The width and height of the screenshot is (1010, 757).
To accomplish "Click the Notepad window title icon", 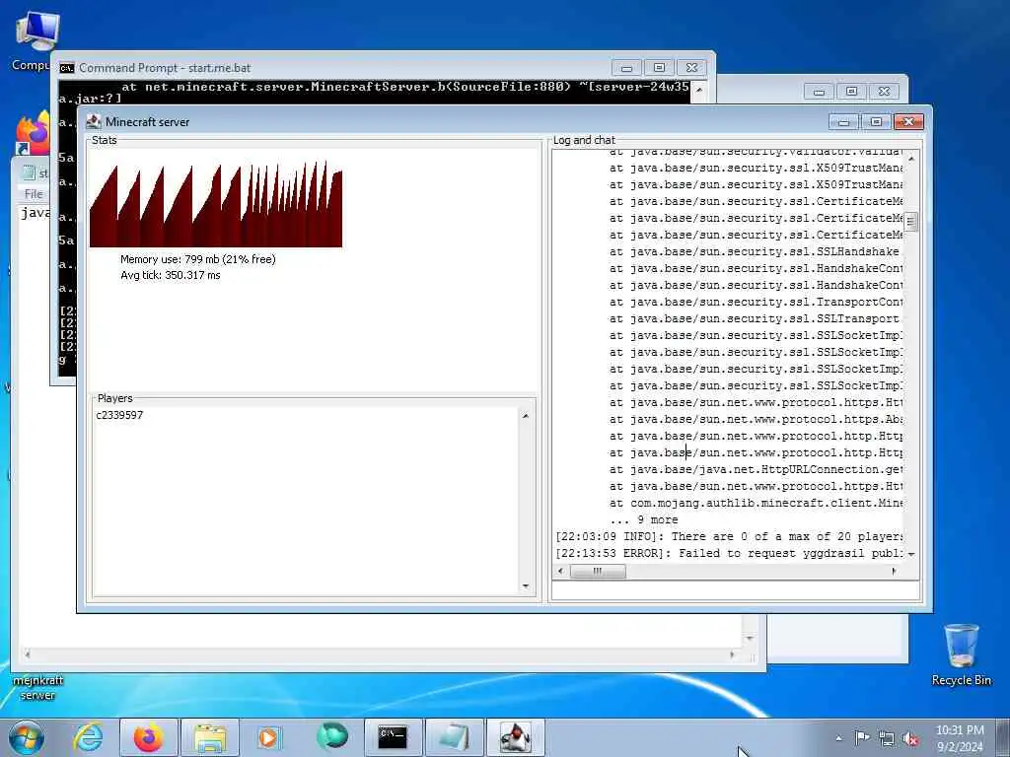I will (29, 172).
